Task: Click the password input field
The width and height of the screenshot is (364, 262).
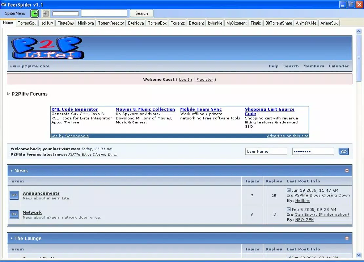Action: pos(313,151)
